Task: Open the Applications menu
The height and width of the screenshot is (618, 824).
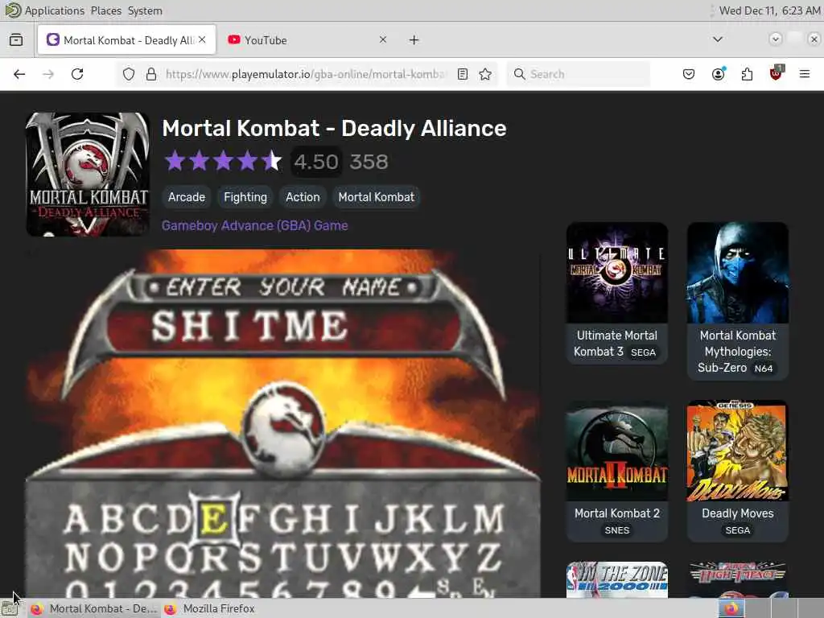Action: (54, 10)
